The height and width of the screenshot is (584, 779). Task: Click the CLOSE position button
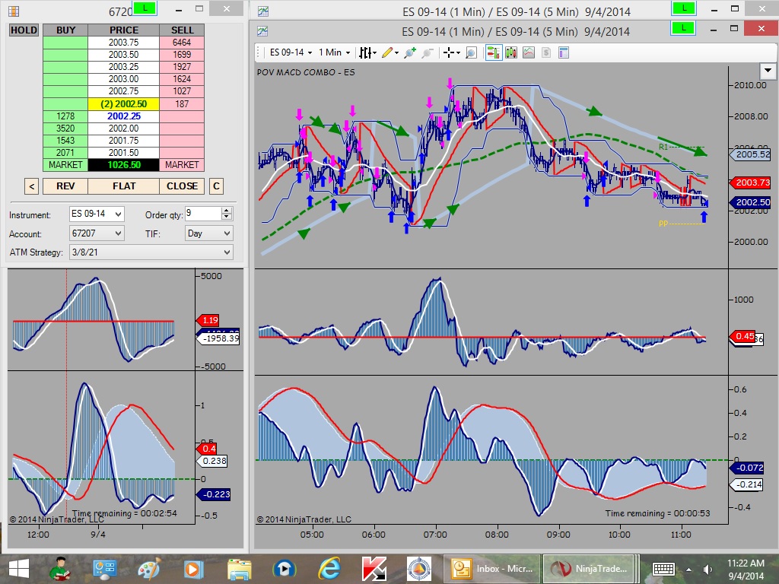click(x=182, y=186)
